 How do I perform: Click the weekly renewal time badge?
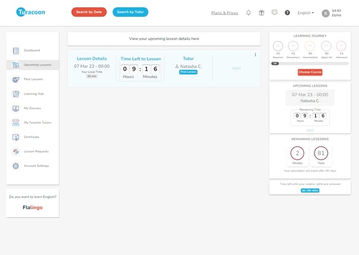pos(310,190)
